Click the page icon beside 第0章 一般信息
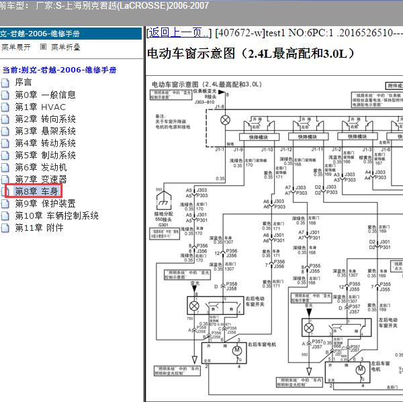 [5, 95]
